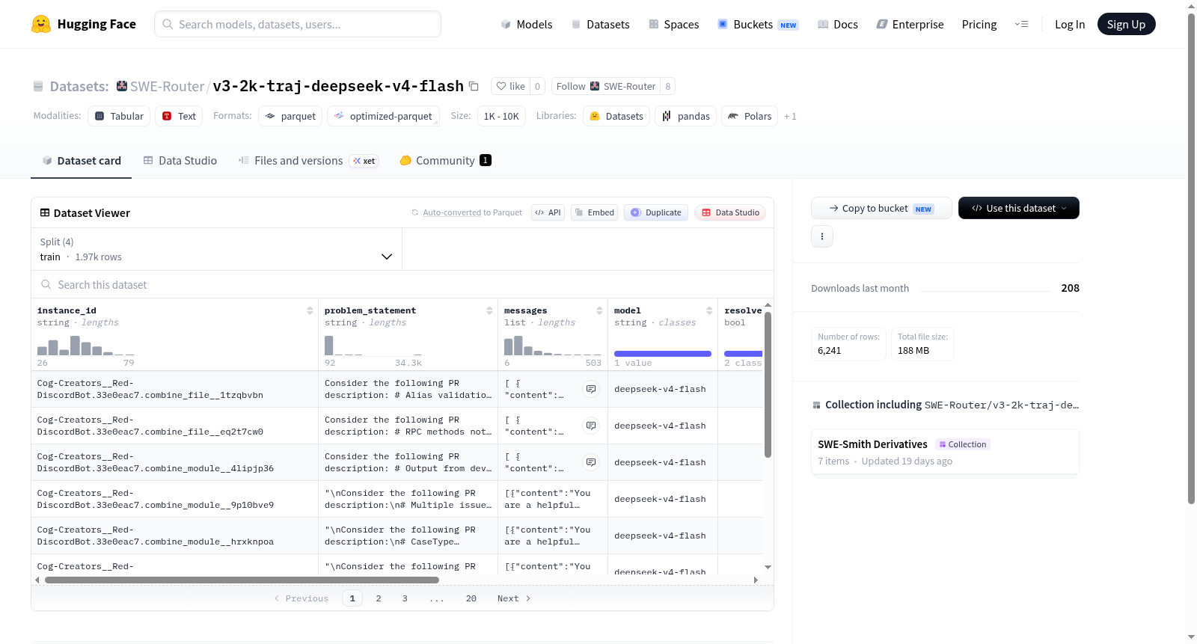Open Buckets in top navigation
The height and width of the screenshot is (644, 1197).
click(758, 24)
